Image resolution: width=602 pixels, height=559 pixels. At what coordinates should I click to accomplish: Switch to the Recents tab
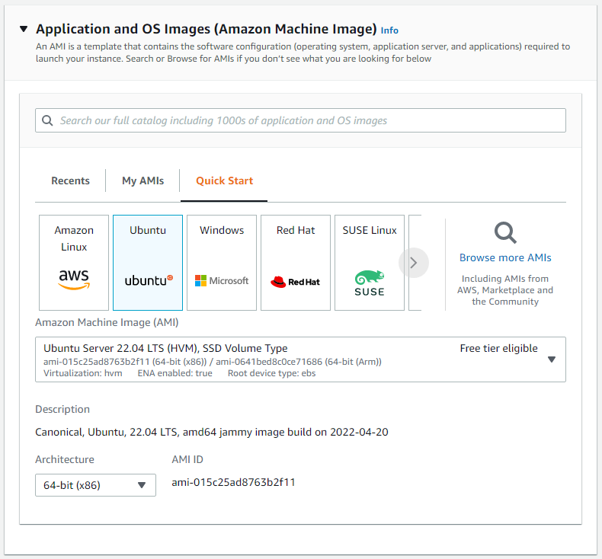[70, 180]
